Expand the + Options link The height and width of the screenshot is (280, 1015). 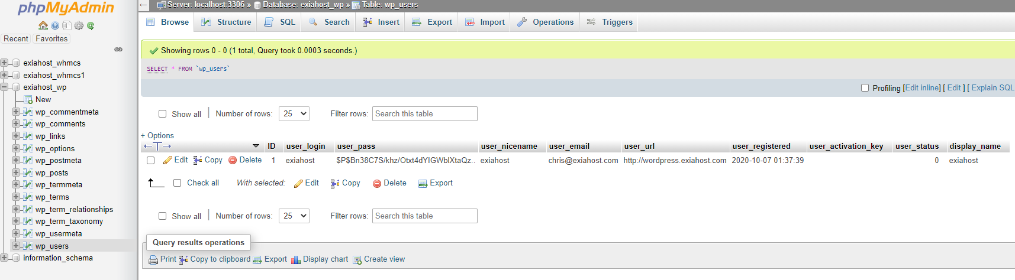click(157, 135)
